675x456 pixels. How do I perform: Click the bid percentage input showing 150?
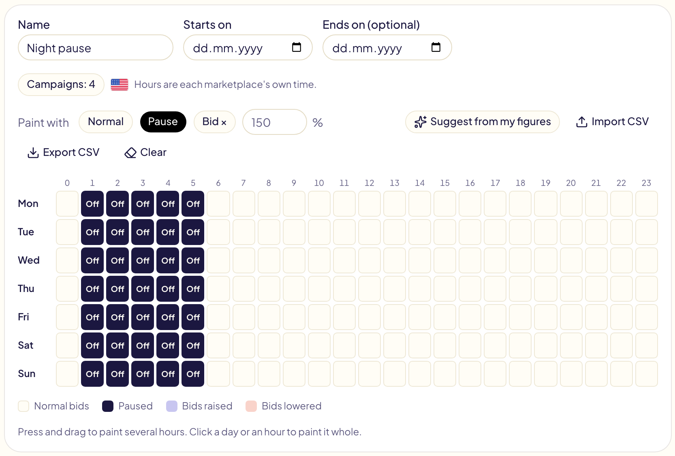275,122
